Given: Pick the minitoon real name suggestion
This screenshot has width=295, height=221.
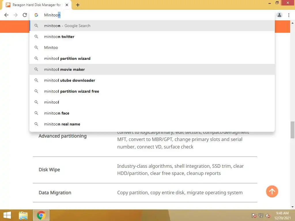Looking at the screenshot, I should tap(152, 124).
